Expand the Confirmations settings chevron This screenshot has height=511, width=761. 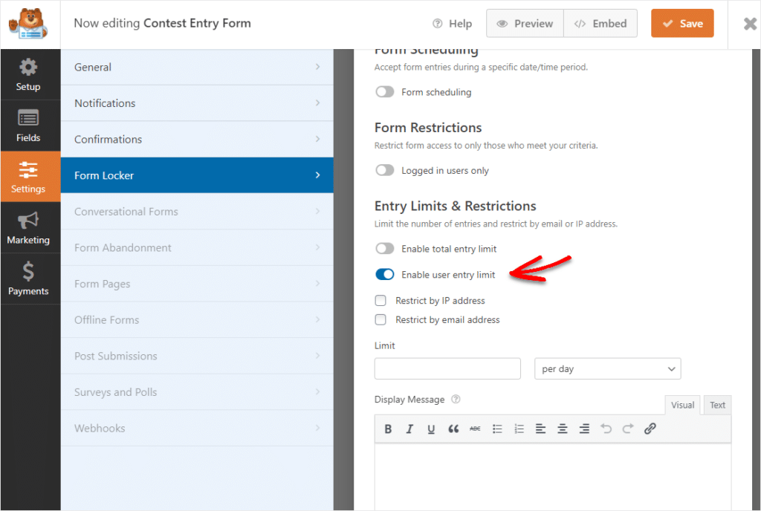pyautogui.click(x=317, y=139)
